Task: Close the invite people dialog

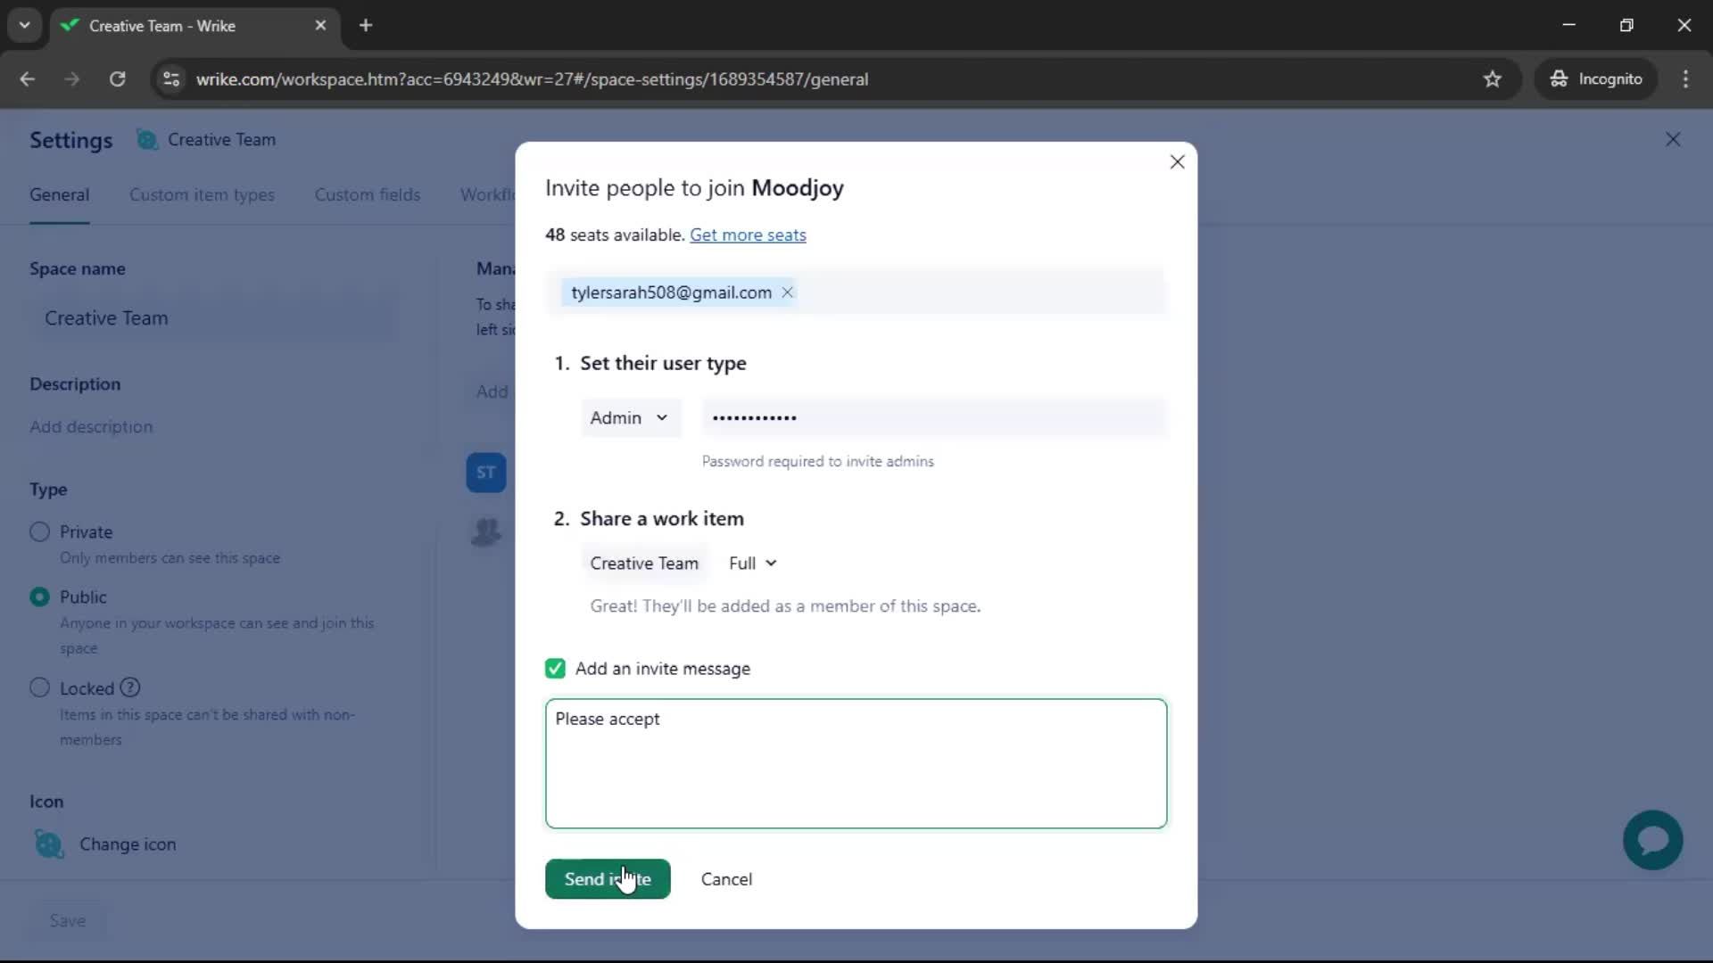Action: [1177, 162]
